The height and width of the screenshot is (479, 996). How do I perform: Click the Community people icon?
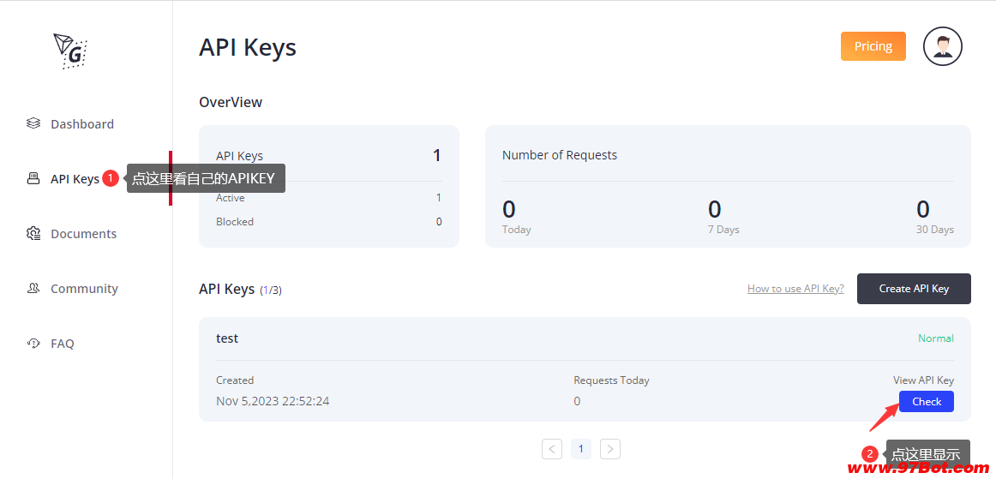[x=33, y=288]
